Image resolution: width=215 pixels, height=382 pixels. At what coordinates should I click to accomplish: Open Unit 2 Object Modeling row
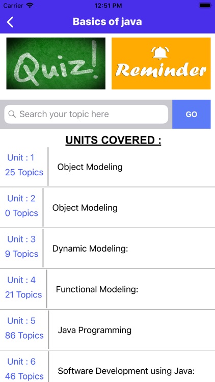pyautogui.click(x=107, y=208)
